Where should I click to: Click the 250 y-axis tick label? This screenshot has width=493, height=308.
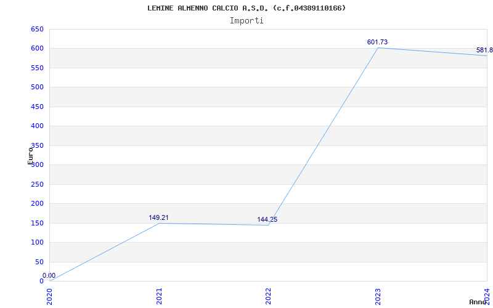tap(37, 184)
